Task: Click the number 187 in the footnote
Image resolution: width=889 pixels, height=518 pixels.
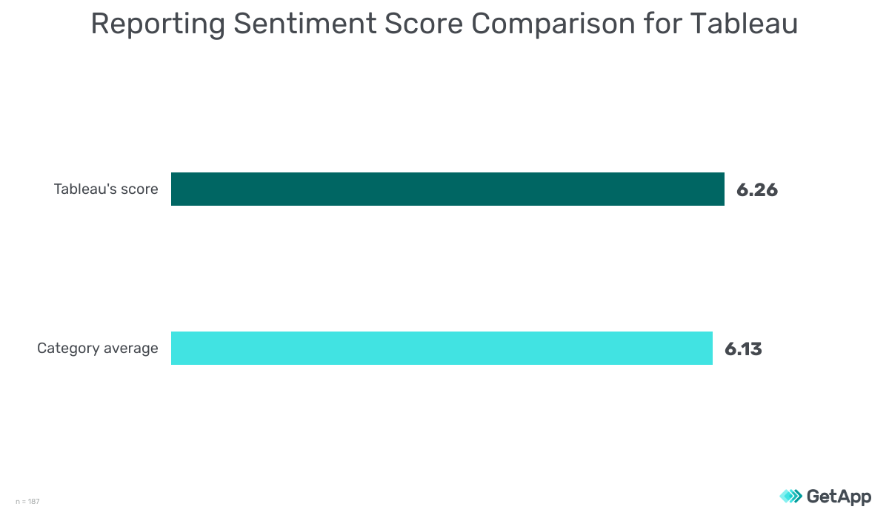Action: point(34,502)
